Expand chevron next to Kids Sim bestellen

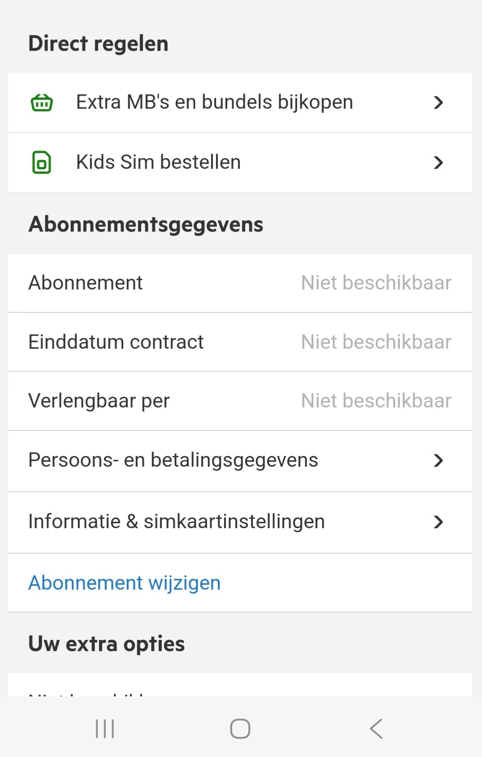click(x=438, y=162)
